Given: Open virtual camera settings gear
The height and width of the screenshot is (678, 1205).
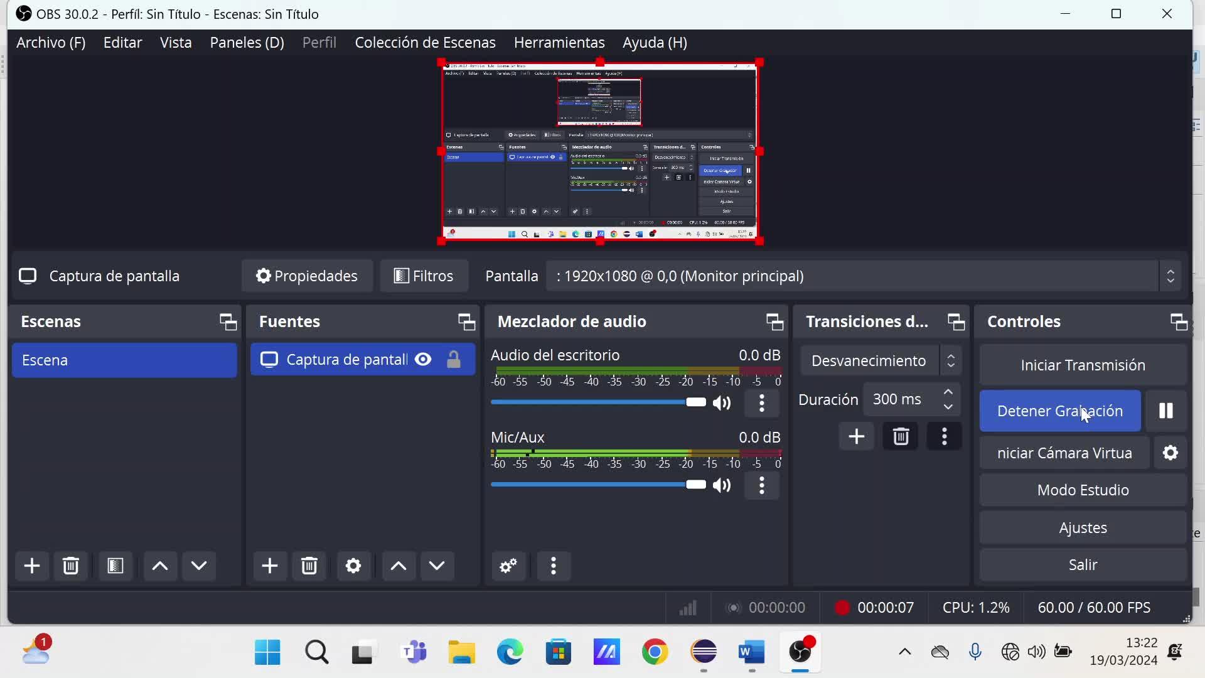Looking at the screenshot, I should pyautogui.click(x=1170, y=453).
